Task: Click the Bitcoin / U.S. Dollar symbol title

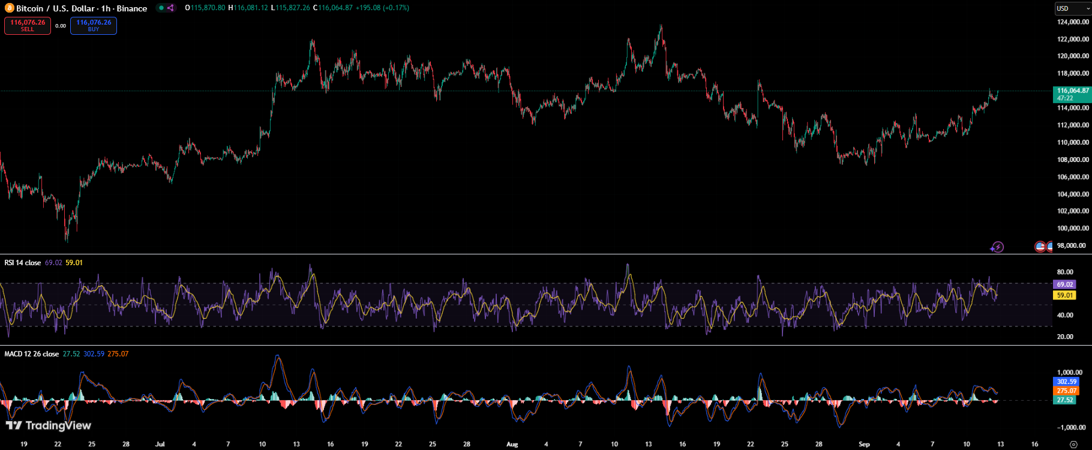Action: pyautogui.click(x=82, y=8)
